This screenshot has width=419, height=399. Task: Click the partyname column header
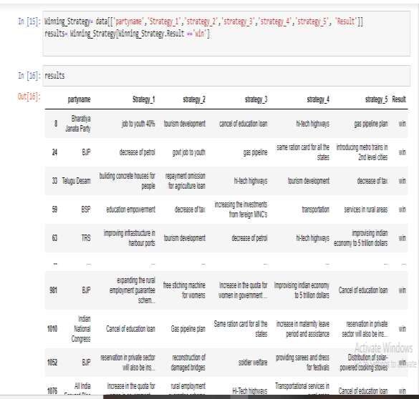[x=79, y=99]
